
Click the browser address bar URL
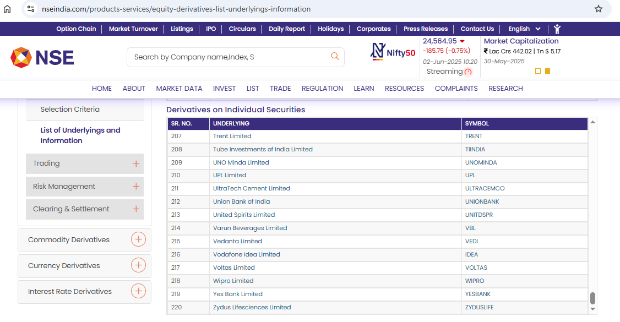176,9
